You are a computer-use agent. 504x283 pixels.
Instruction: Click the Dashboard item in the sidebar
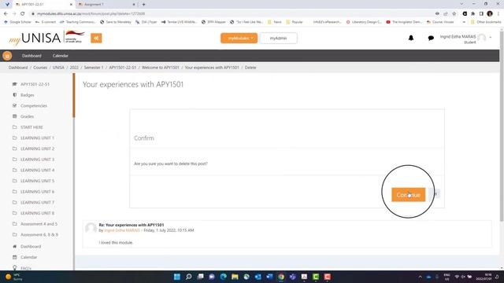pos(31,246)
